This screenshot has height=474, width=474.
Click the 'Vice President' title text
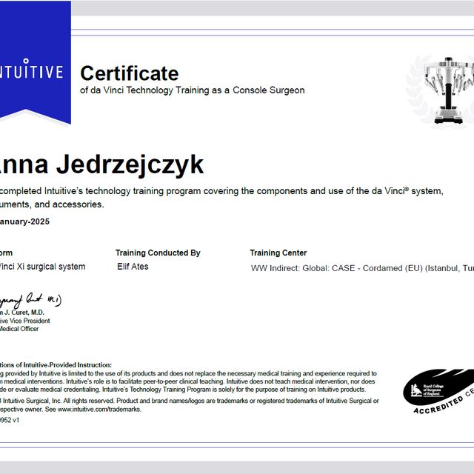tap(29, 321)
